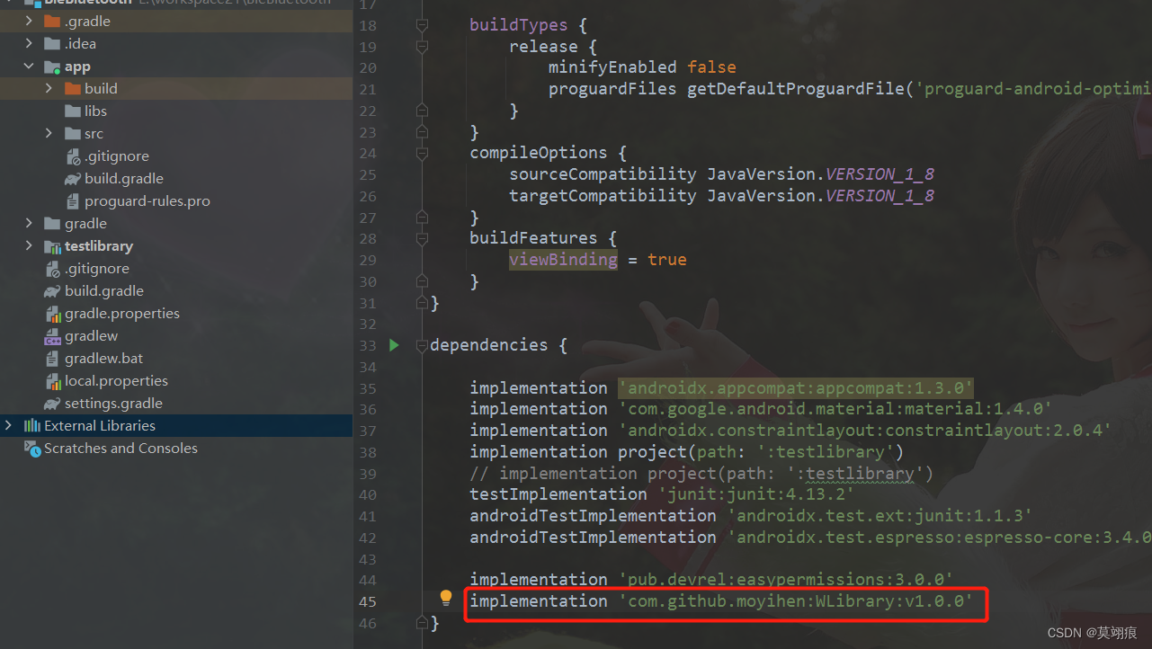Click the appcompat:1.3.0 dependency string
Screen dimensions: 1152x649
coord(796,387)
